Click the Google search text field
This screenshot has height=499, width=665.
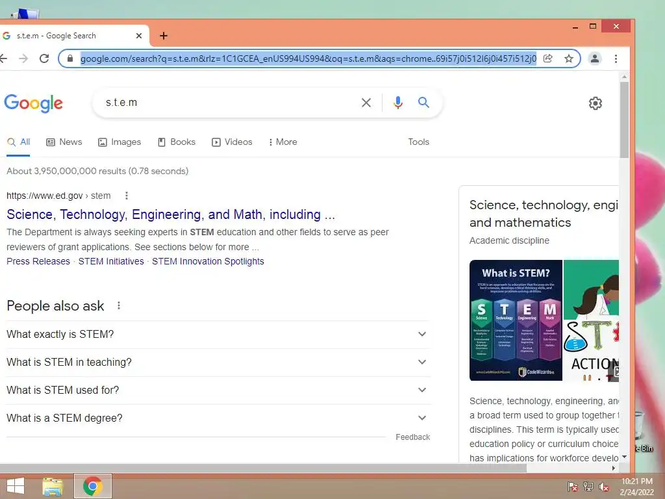click(229, 103)
